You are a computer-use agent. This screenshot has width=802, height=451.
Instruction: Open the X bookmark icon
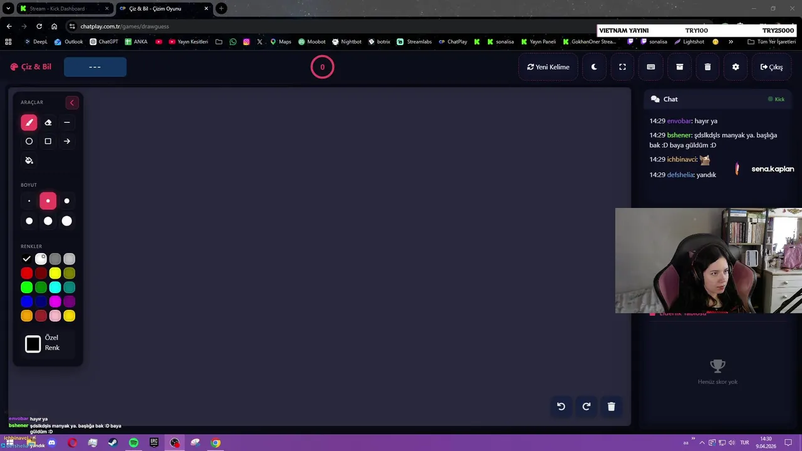(x=259, y=42)
